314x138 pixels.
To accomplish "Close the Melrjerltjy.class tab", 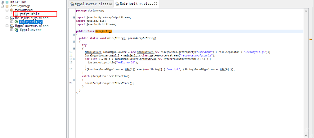I will 156,4.
